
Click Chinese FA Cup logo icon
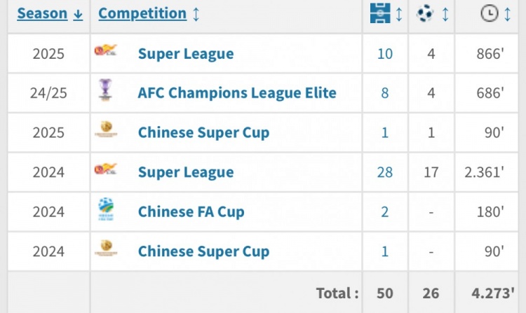[x=106, y=210]
